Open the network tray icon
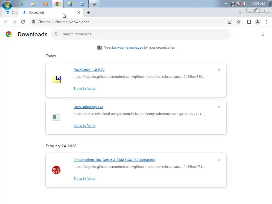The height and width of the screenshot is (204, 272). pyautogui.click(x=232, y=4)
